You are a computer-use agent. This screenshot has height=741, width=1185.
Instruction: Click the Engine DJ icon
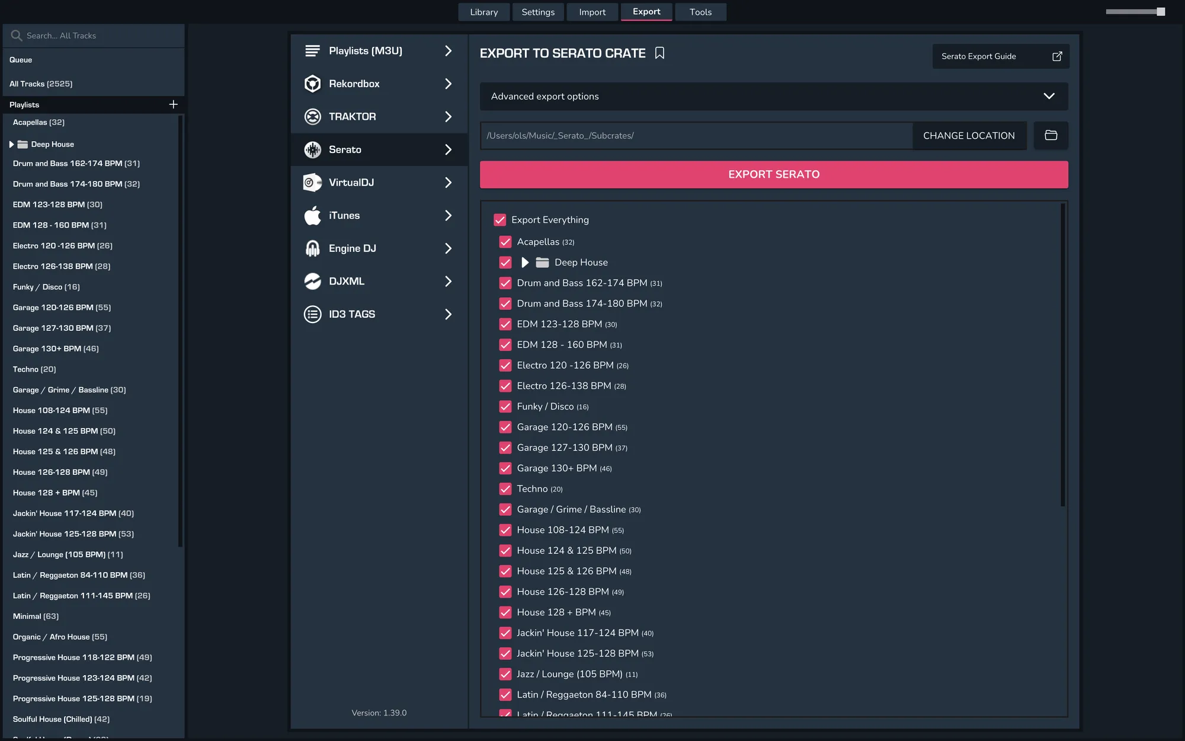click(x=312, y=248)
